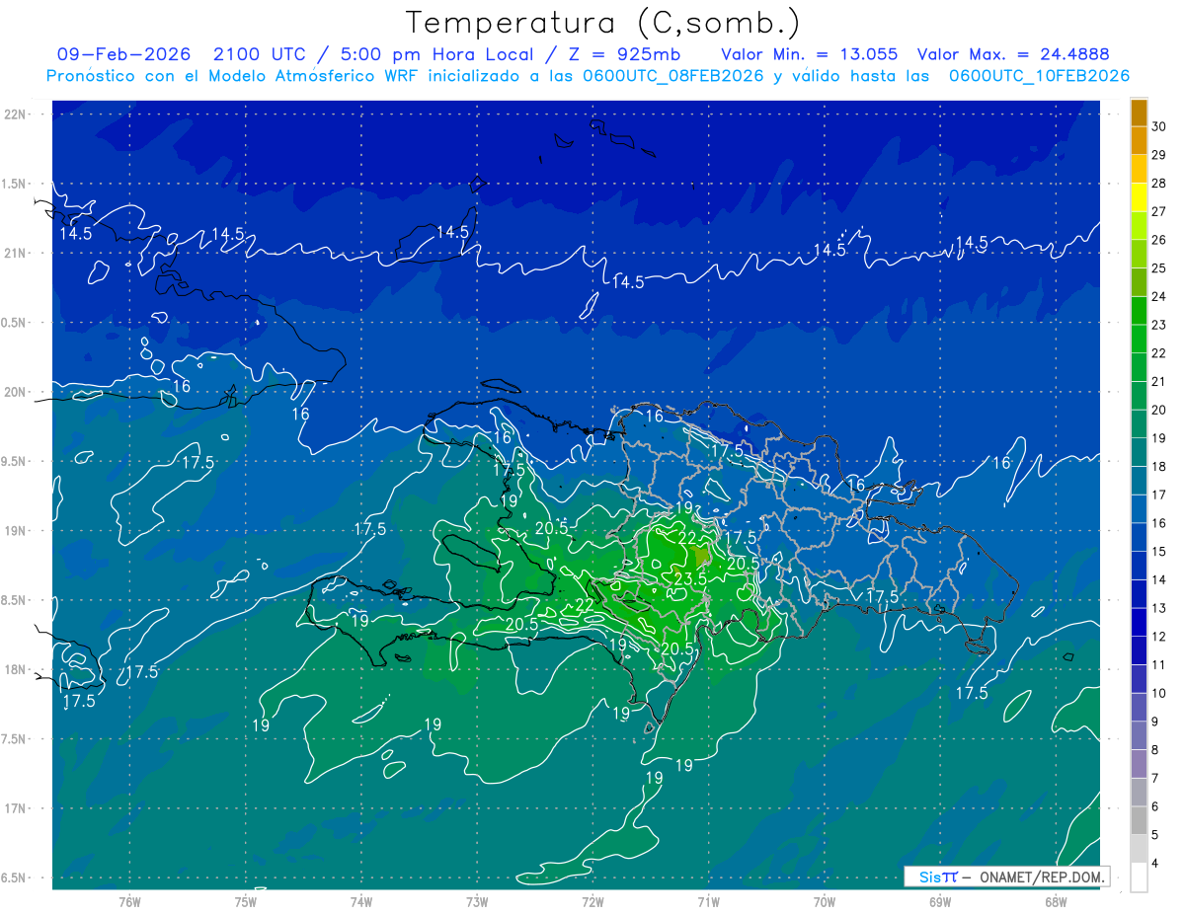Click the legend value "26"

1159,240
